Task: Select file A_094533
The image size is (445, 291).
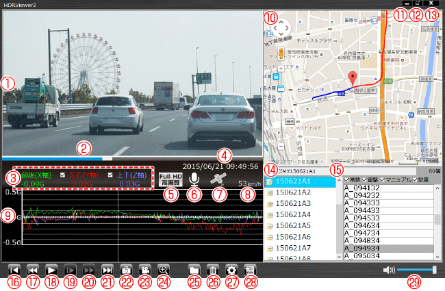Action: (x=389, y=218)
